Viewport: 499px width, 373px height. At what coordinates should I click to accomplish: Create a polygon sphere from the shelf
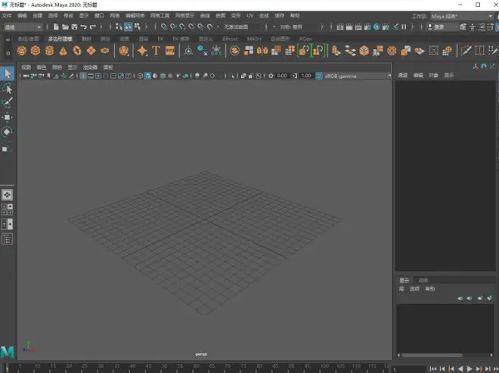[23, 51]
